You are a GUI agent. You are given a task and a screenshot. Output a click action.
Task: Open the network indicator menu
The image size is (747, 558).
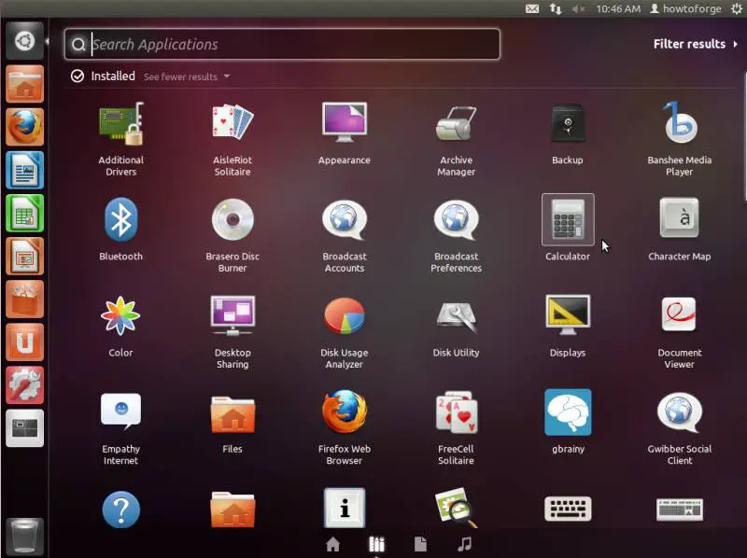556,8
